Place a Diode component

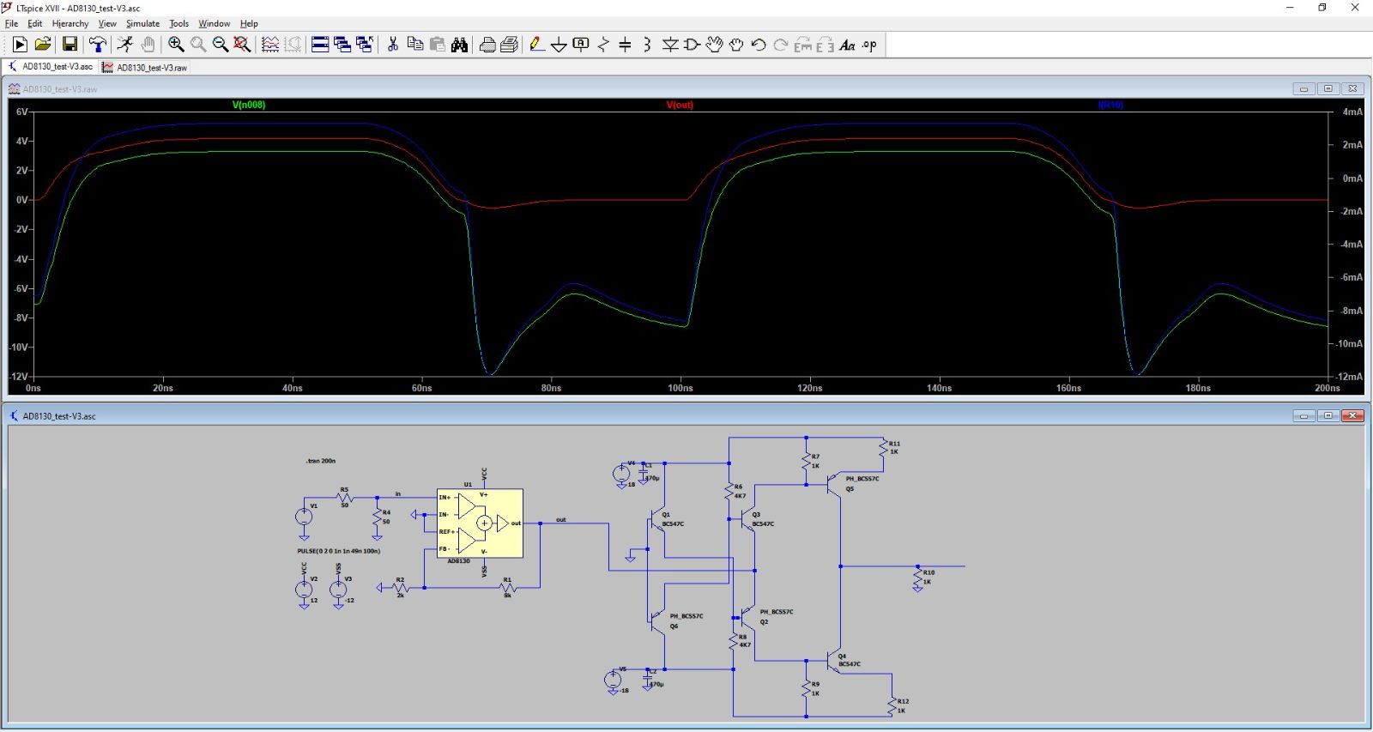tap(670, 45)
